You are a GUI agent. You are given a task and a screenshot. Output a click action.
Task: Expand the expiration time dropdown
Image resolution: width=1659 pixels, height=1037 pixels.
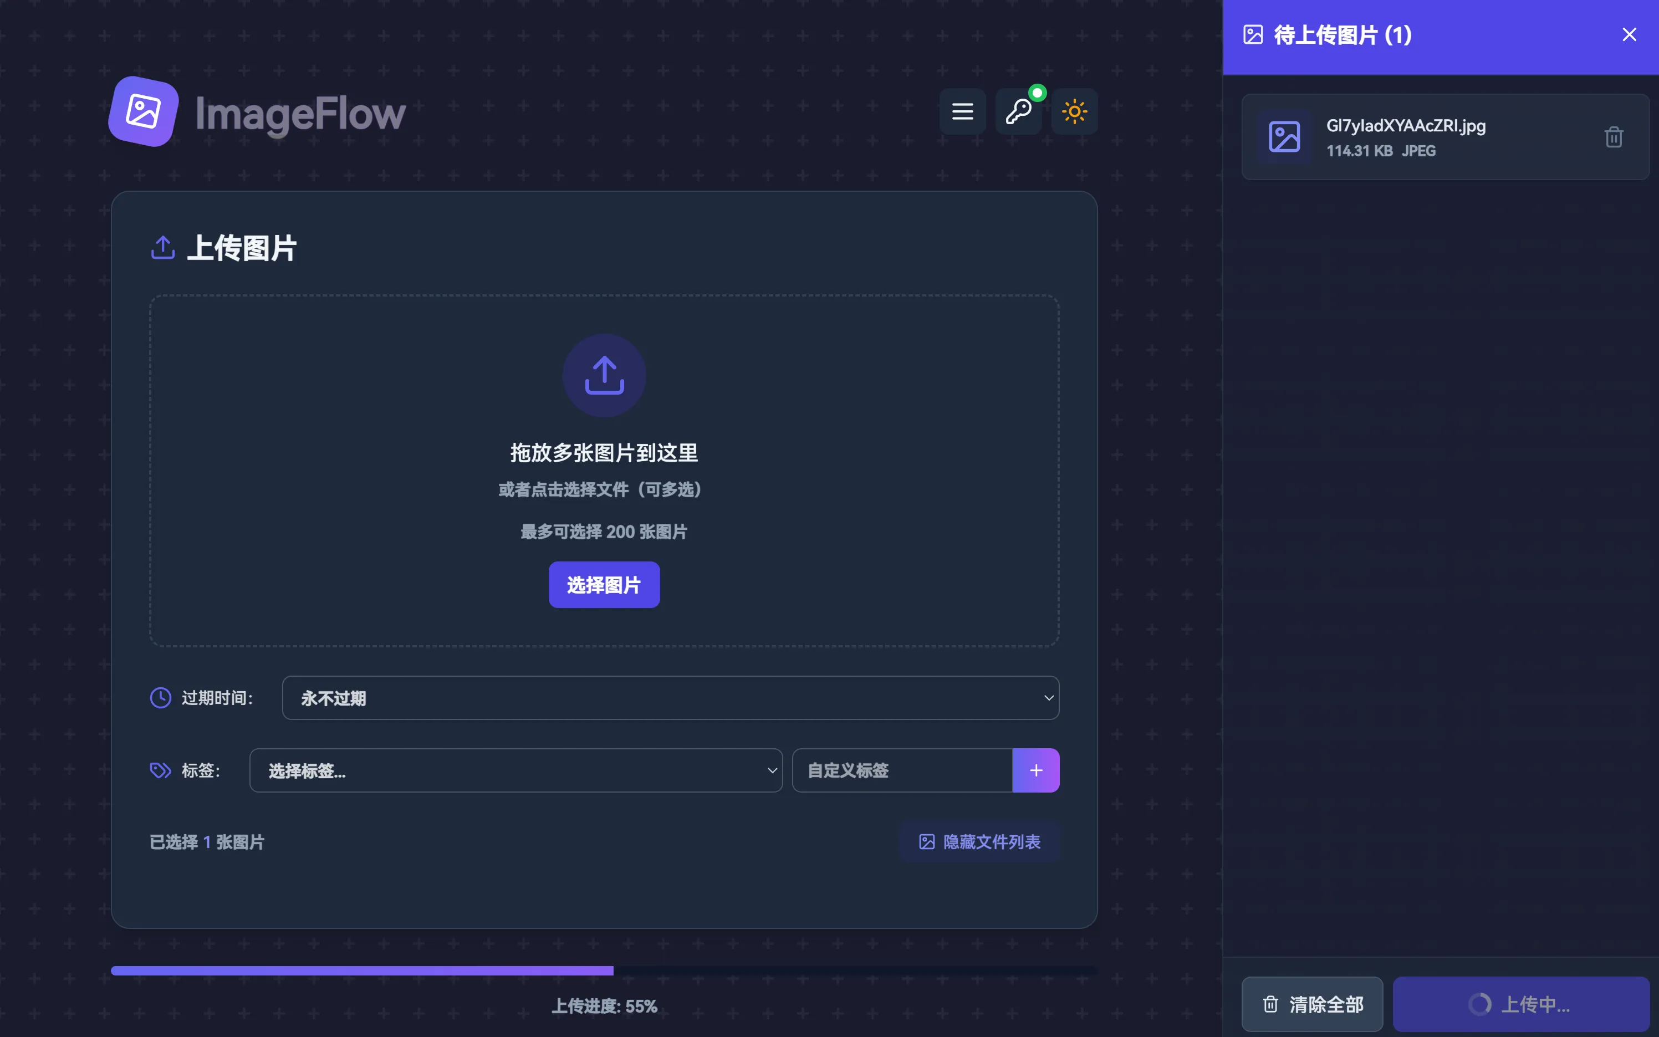click(670, 698)
